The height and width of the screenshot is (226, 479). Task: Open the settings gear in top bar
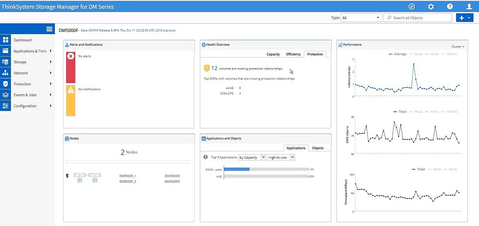tap(431, 6)
